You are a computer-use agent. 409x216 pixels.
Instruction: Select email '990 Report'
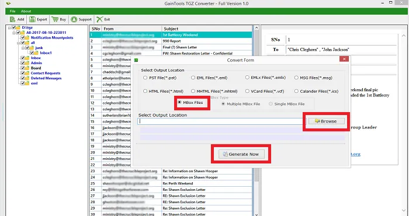click(171, 41)
